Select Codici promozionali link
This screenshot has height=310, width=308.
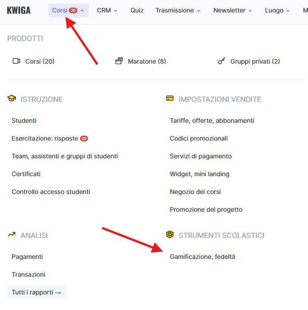pos(199,138)
